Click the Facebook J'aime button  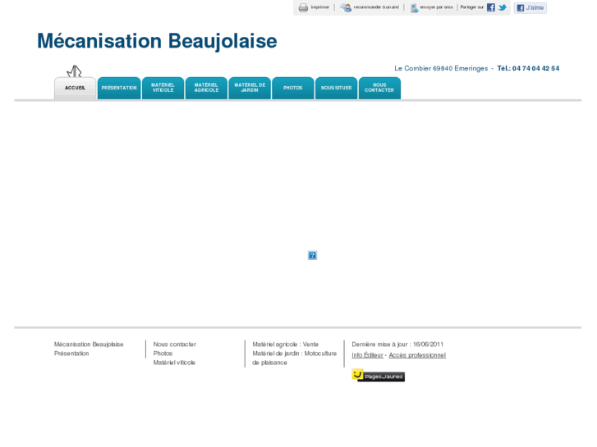[530, 7]
